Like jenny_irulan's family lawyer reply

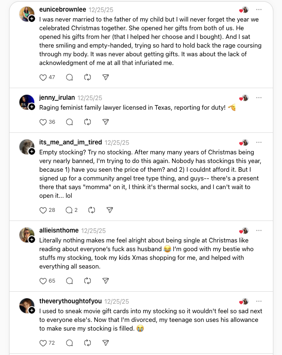pyautogui.click(x=43, y=122)
